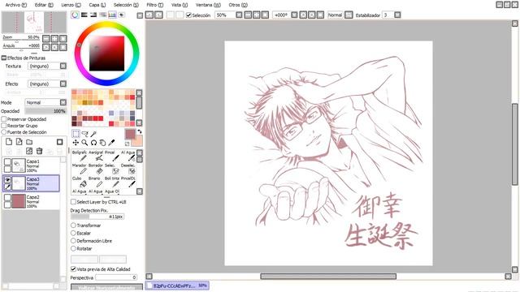This screenshot has height=292, width=520.
Task: Uncheck the Selección checkbox in toolbar
Action: pyautogui.click(x=188, y=15)
